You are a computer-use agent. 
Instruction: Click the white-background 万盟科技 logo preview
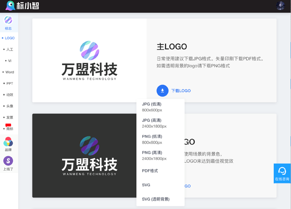click(89, 60)
